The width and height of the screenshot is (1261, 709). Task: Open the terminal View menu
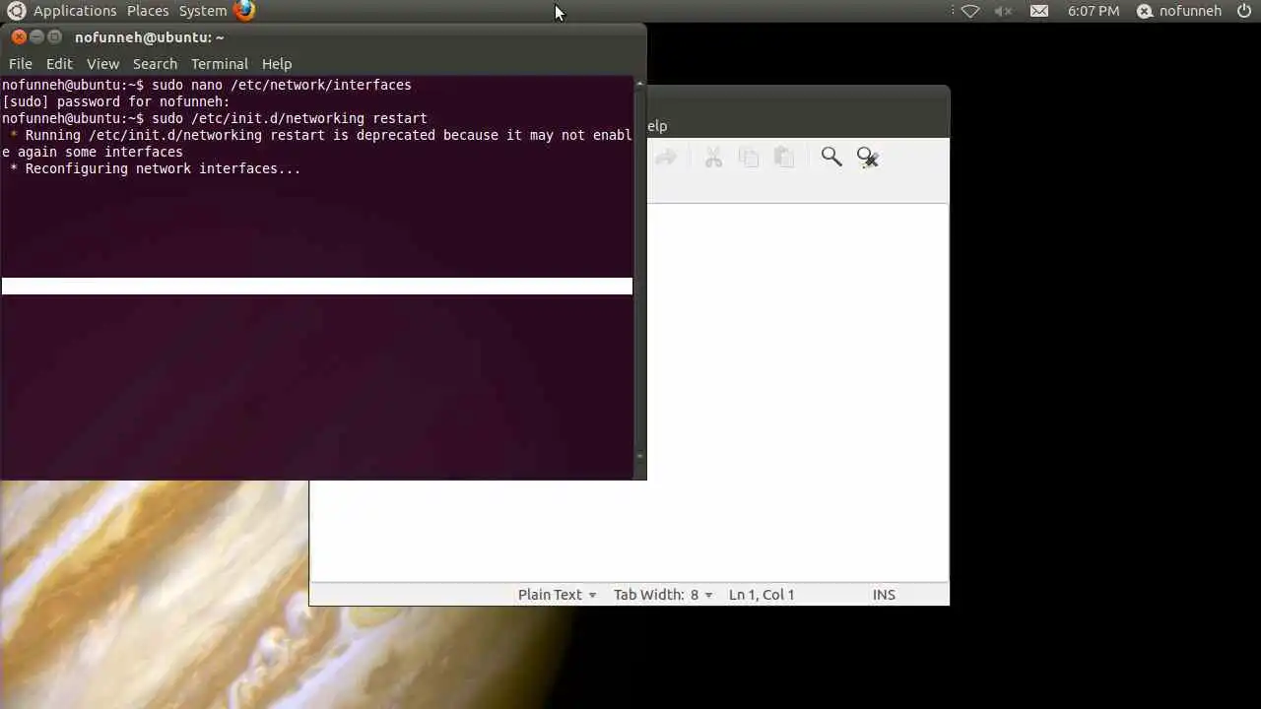[x=102, y=64]
